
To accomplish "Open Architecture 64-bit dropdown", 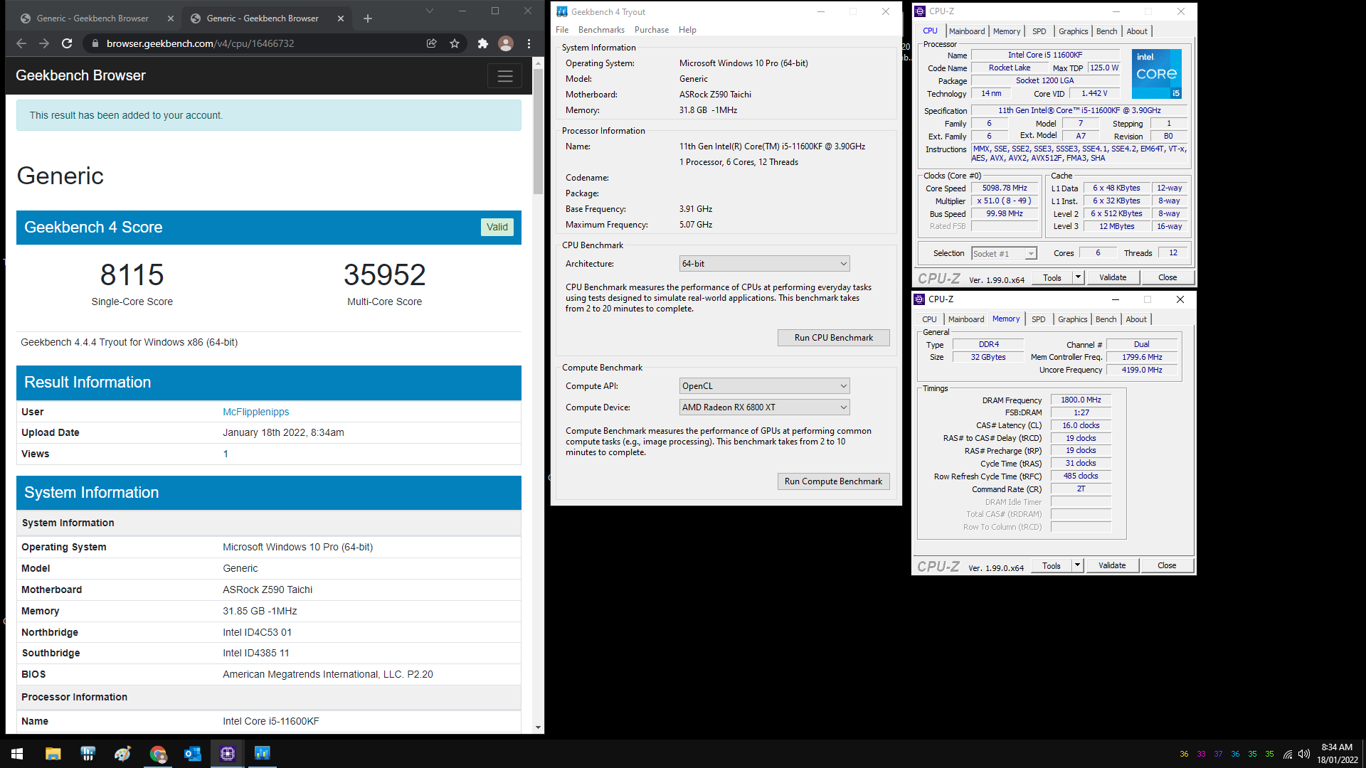I will (x=764, y=264).
